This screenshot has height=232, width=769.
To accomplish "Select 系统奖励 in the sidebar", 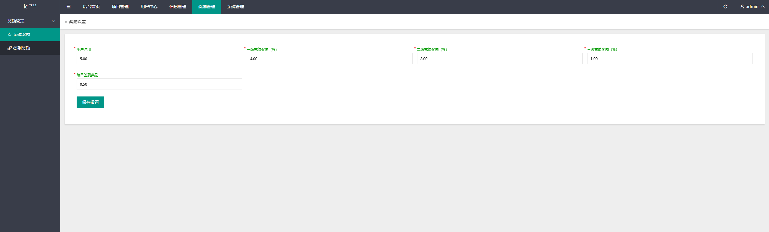I will click(30, 35).
